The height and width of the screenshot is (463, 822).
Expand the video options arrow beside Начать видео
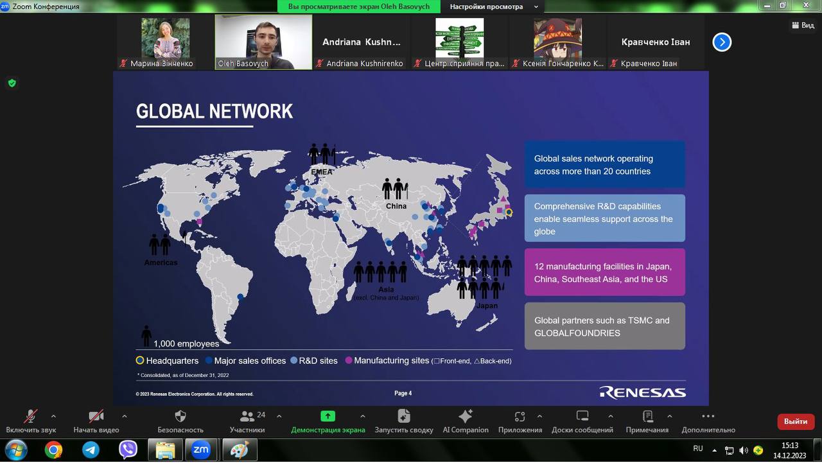(124, 416)
